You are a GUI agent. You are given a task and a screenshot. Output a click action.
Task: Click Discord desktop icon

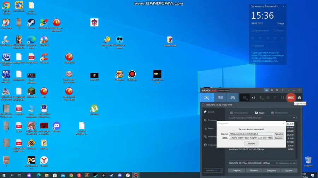click(57, 127)
